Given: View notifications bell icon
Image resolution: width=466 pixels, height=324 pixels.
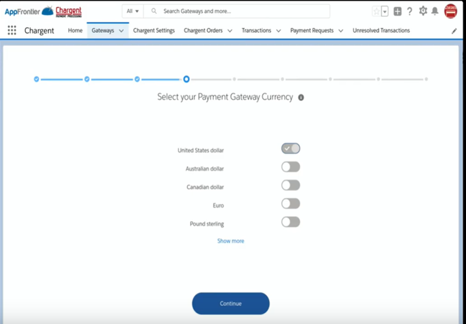Looking at the screenshot, I should tap(435, 12).
